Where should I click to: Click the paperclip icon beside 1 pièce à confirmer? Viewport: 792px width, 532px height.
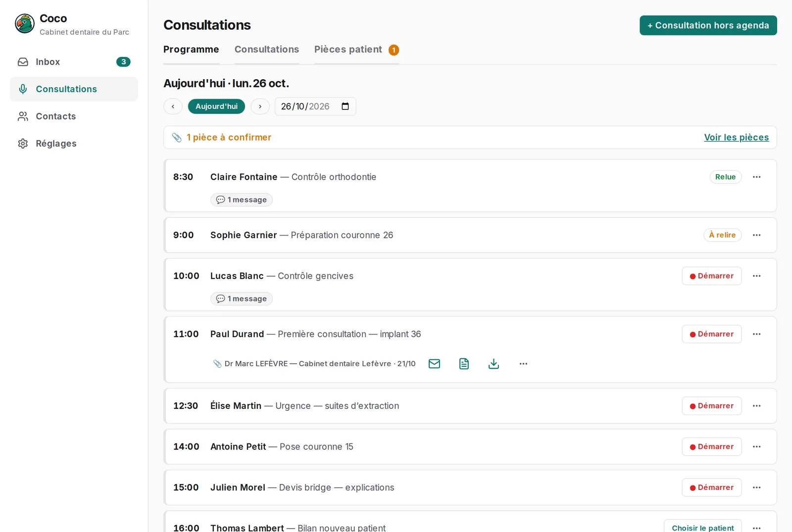point(177,138)
